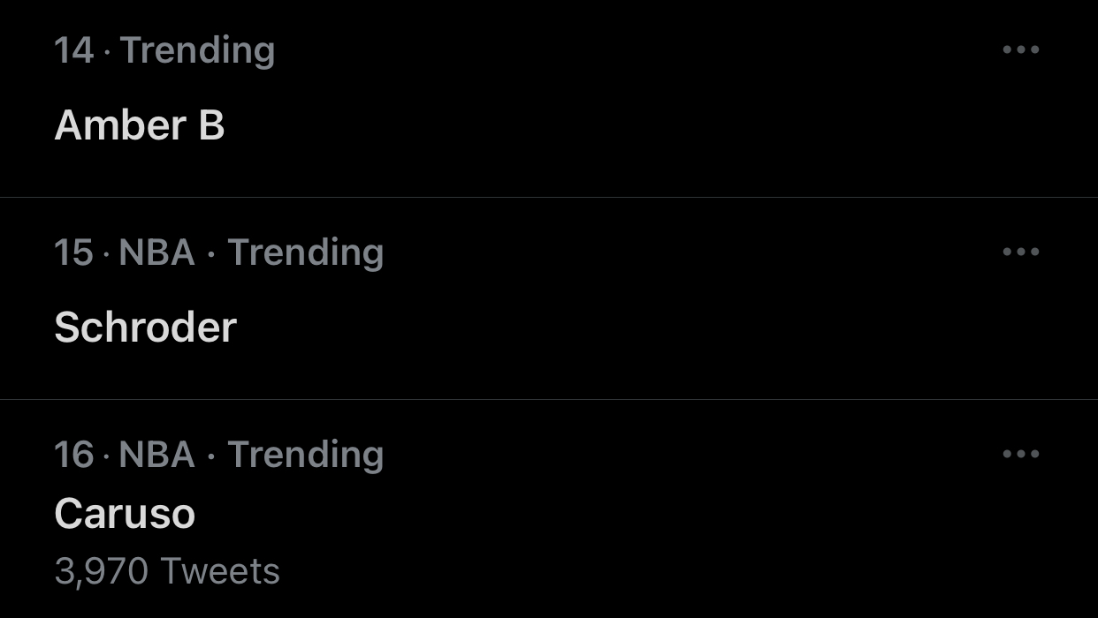The height and width of the screenshot is (618, 1098).
Task: Open the three-dot menu beside Schroder
Action: click(x=1021, y=252)
